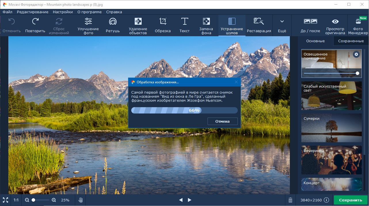
Task: Toggle full-screen mode icon
Action: (5, 200)
